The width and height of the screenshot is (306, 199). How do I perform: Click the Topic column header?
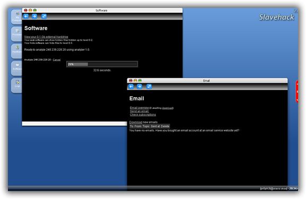point(146,126)
